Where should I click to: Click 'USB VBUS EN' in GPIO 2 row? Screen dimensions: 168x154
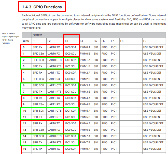[x=151, y=60]
